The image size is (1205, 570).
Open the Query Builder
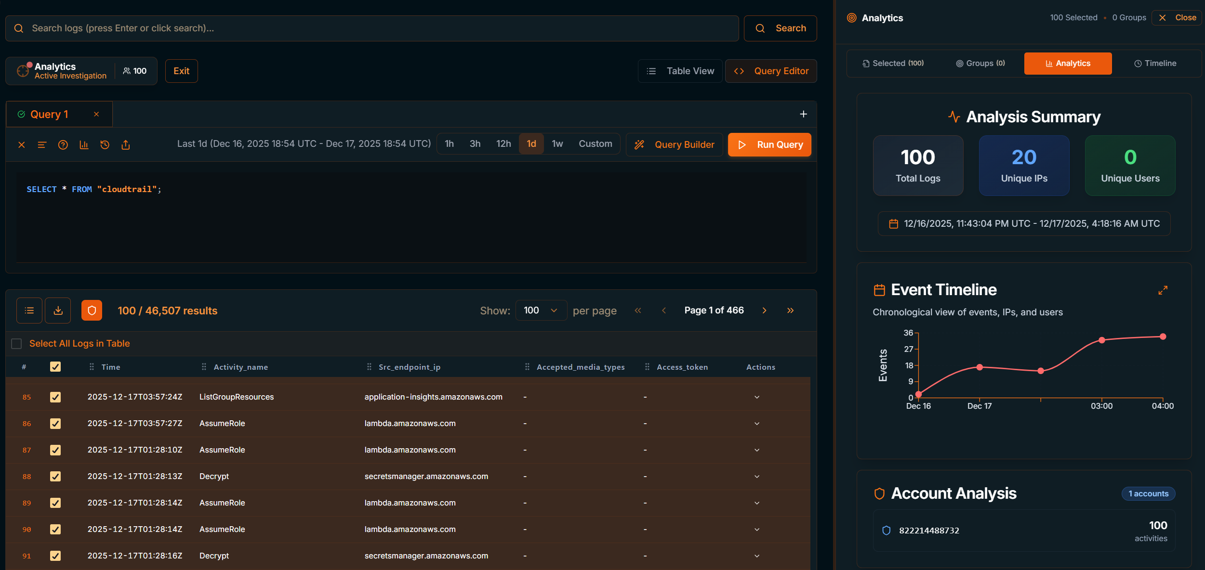[674, 145]
